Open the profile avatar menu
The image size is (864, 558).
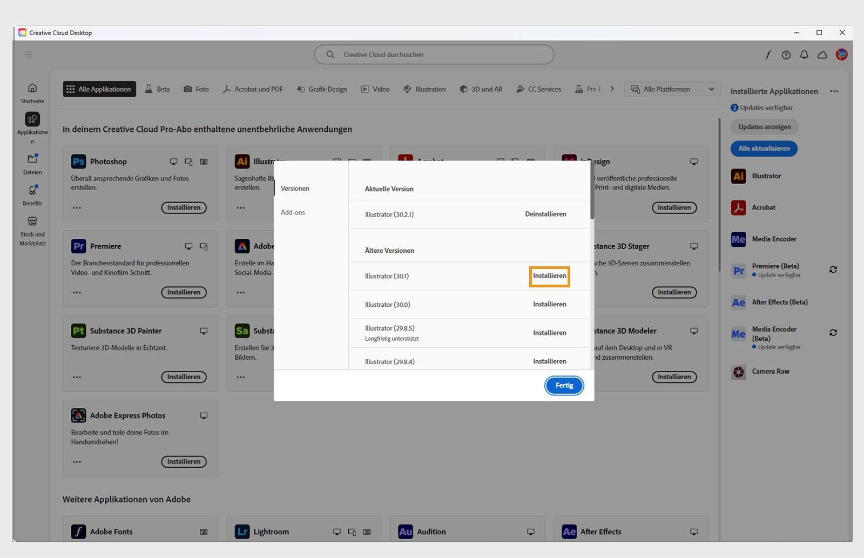[x=841, y=55]
